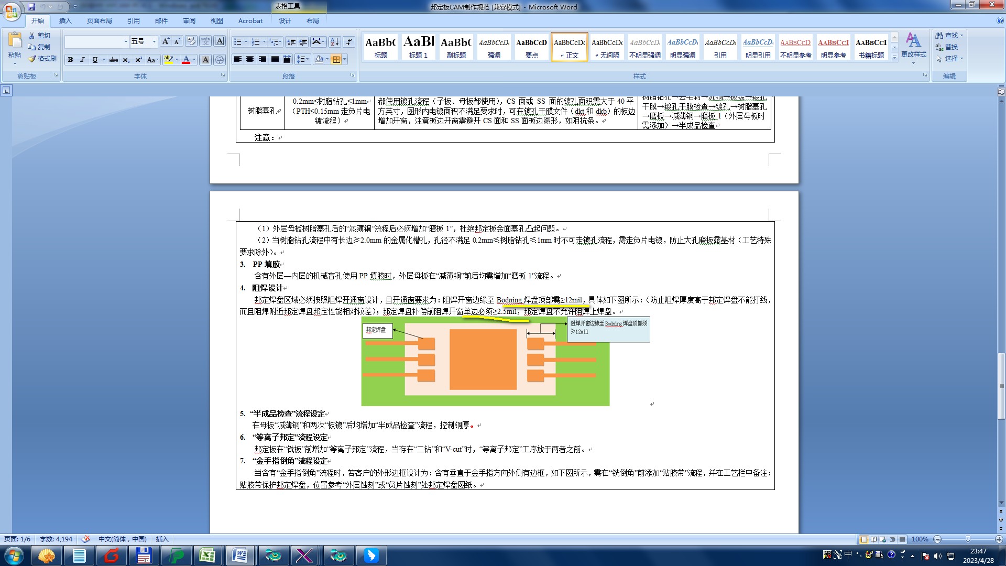Apply the 标题 1 style
The width and height of the screenshot is (1006, 566).
[419, 47]
